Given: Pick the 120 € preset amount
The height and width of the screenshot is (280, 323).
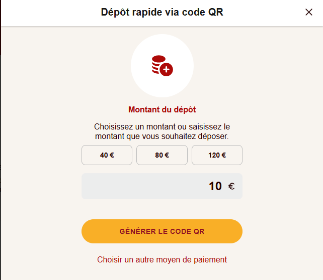Looking at the screenshot, I should tap(217, 155).
